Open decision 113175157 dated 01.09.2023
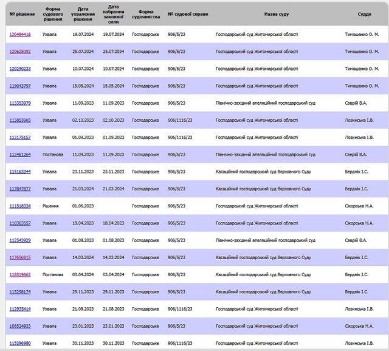The image size is (389, 351). click(20, 137)
